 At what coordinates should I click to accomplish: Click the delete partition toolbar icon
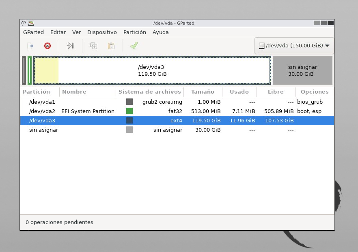click(x=47, y=46)
